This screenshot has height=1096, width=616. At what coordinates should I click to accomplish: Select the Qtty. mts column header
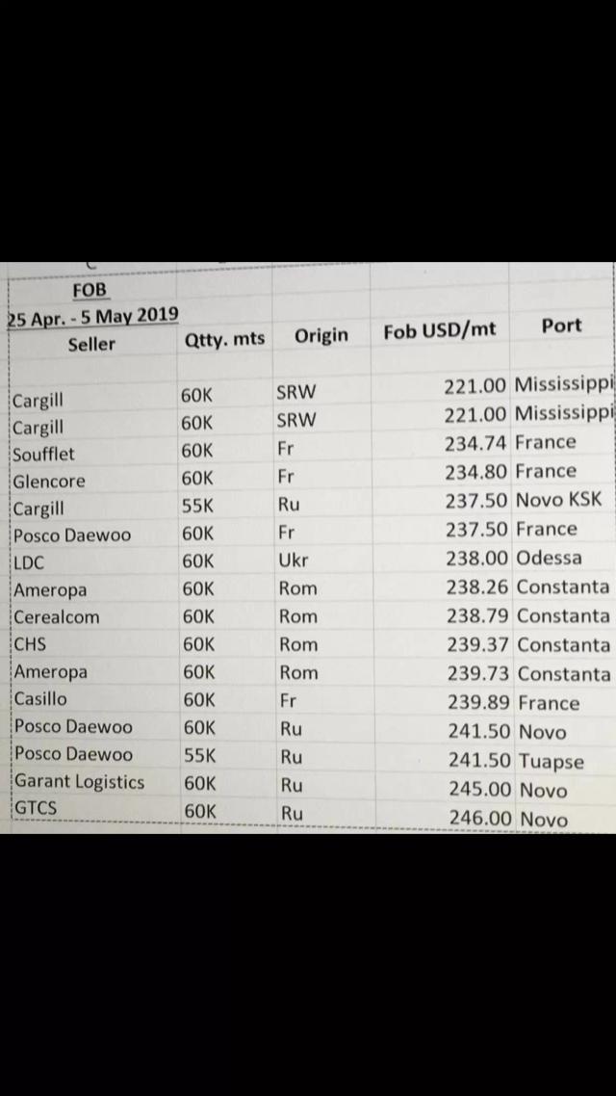[224, 339]
